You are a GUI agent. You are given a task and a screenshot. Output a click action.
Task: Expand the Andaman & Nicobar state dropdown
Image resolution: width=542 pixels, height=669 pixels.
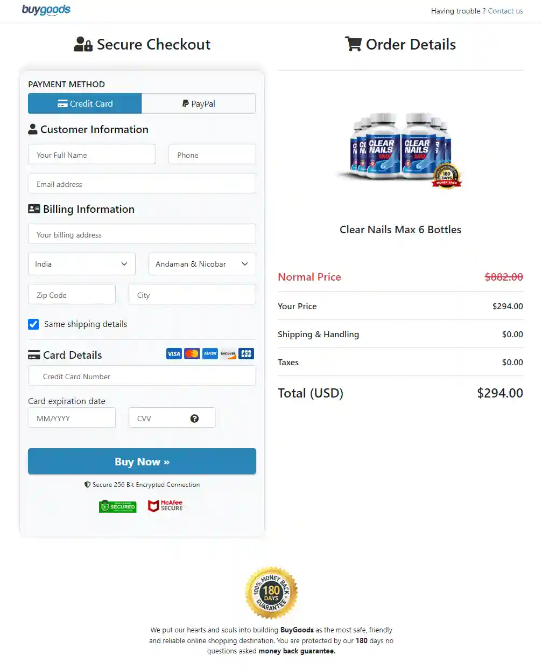pyautogui.click(x=202, y=264)
